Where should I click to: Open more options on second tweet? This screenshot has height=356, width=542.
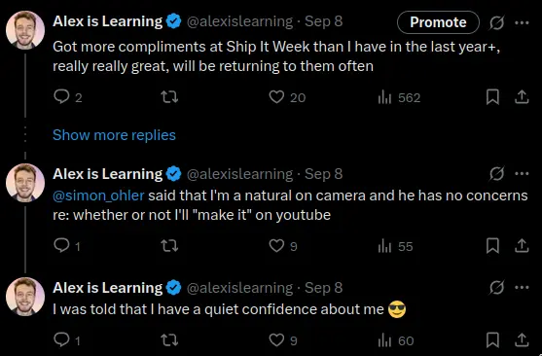(x=522, y=173)
